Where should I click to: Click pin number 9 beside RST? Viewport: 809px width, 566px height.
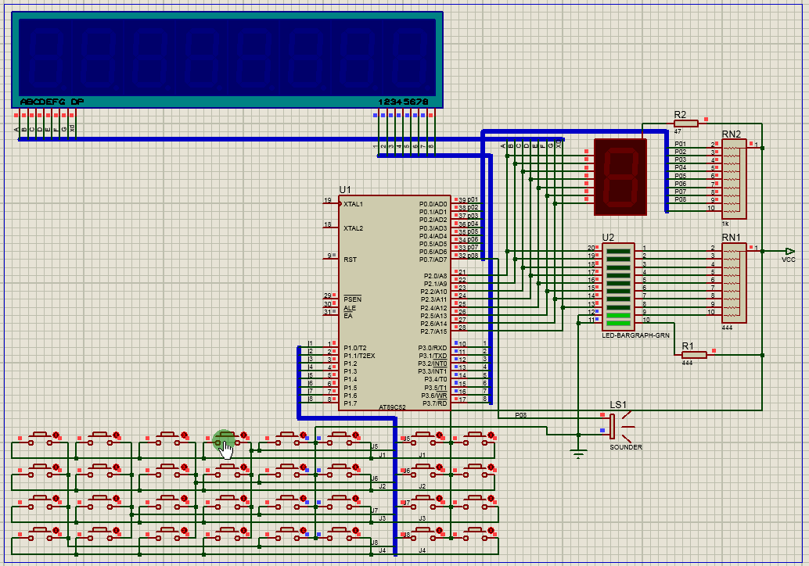(x=329, y=256)
